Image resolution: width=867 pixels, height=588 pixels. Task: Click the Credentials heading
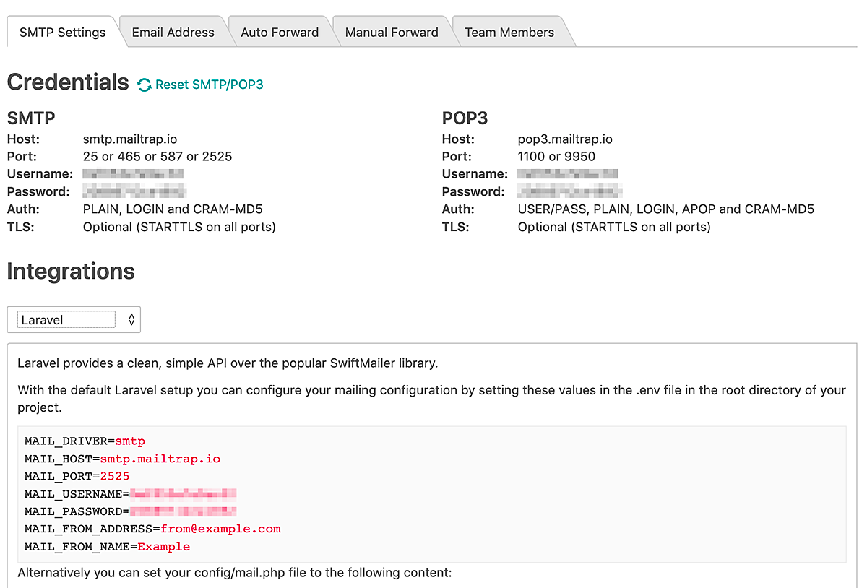(x=68, y=82)
